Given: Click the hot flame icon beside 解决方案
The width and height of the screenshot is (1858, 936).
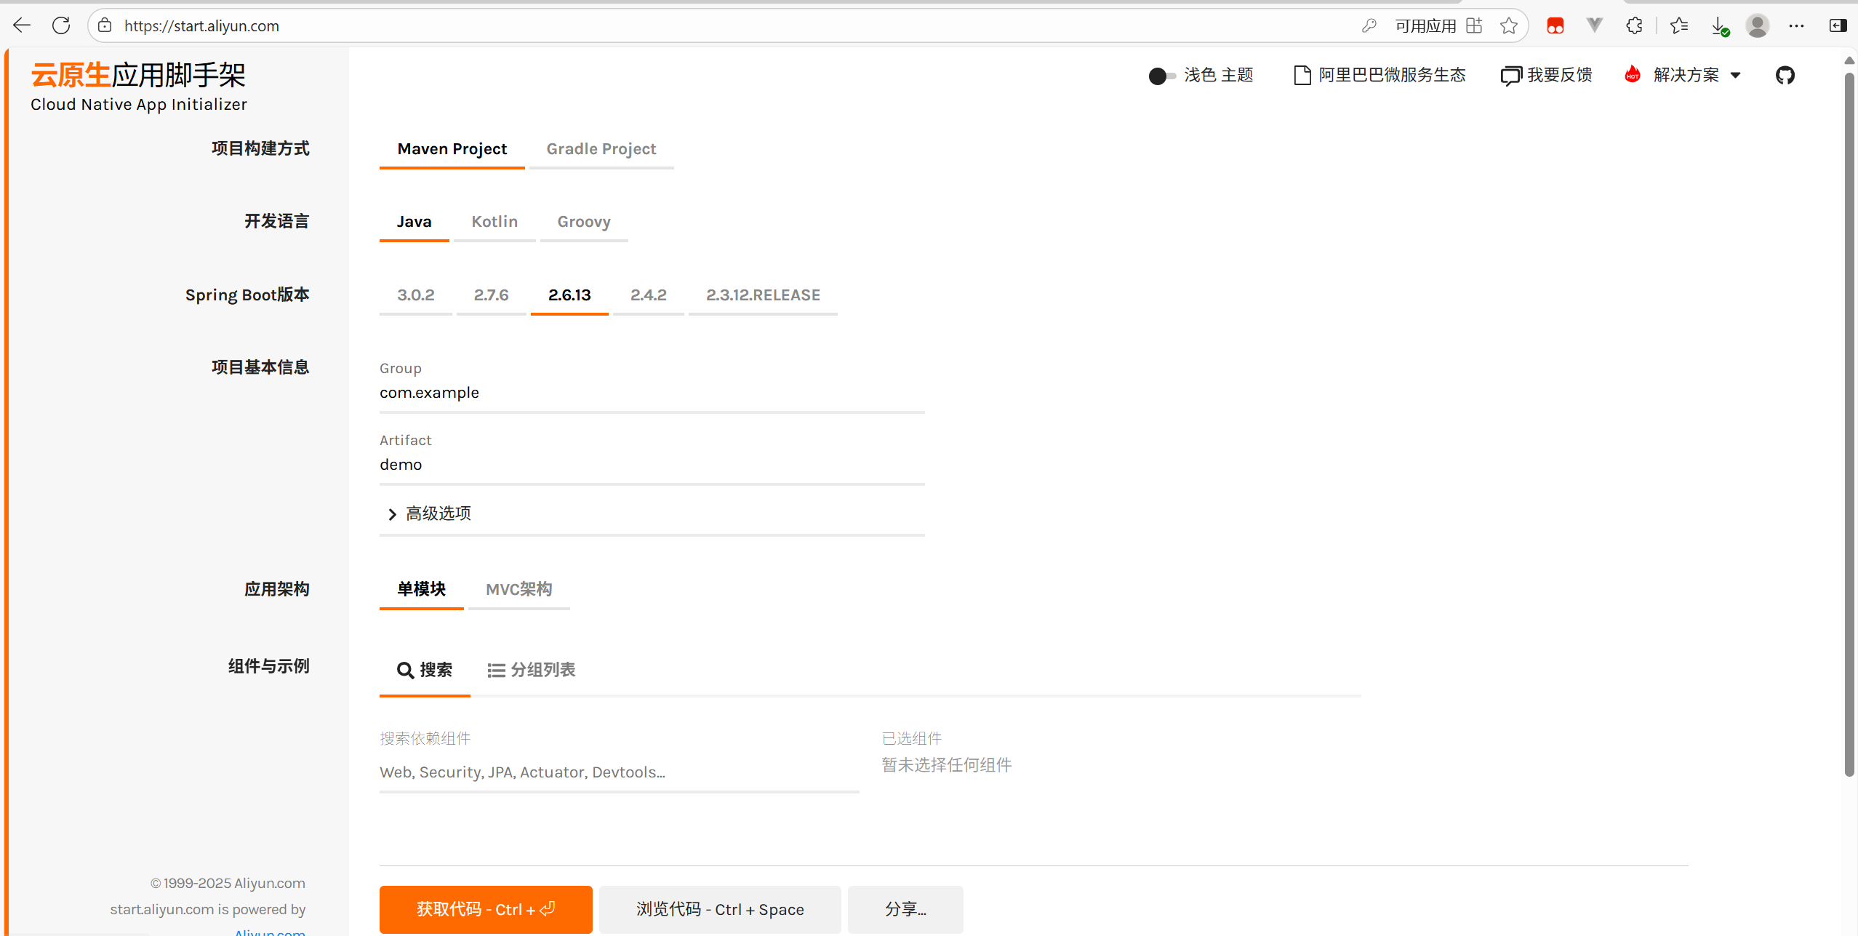Looking at the screenshot, I should click(1633, 74).
